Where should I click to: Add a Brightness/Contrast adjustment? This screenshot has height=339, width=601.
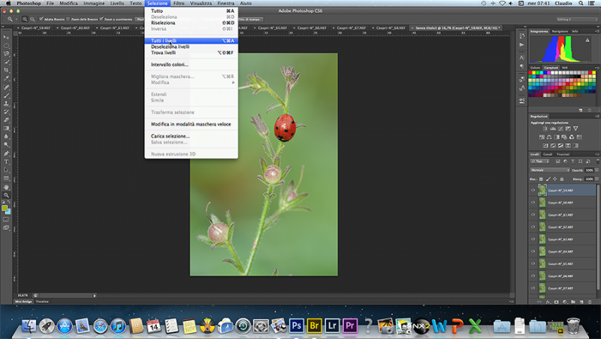[x=545, y=129]
